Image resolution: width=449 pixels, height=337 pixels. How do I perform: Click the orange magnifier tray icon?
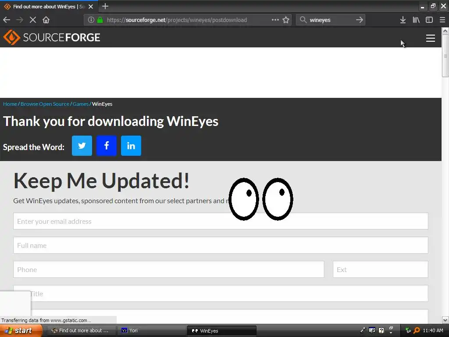[x=417, y=330]
